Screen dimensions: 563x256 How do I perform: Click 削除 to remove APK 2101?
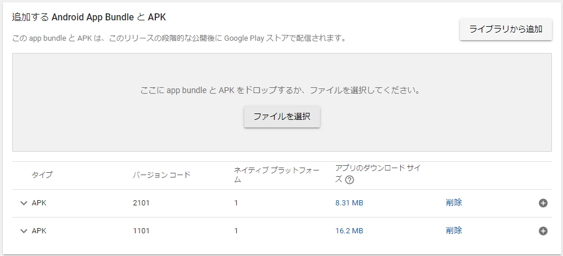click(x=454, y=203)
